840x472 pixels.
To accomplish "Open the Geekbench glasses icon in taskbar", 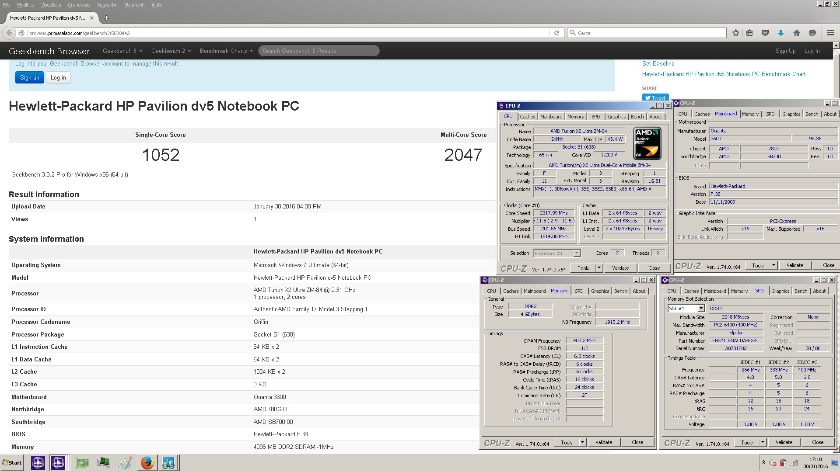I will (x=168, y=462).
